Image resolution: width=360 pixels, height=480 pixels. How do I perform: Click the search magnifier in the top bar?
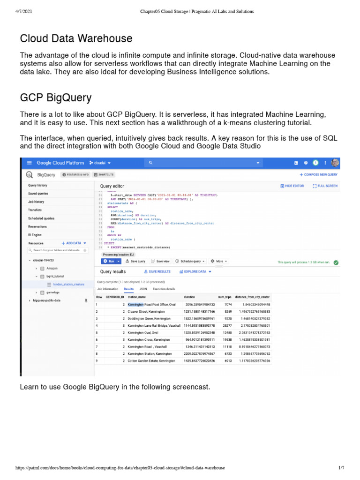150,163
